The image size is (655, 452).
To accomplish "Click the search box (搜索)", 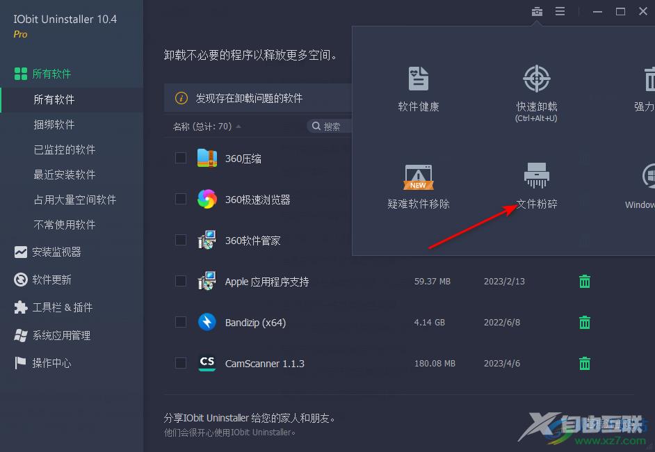I will tap(329, 126).
